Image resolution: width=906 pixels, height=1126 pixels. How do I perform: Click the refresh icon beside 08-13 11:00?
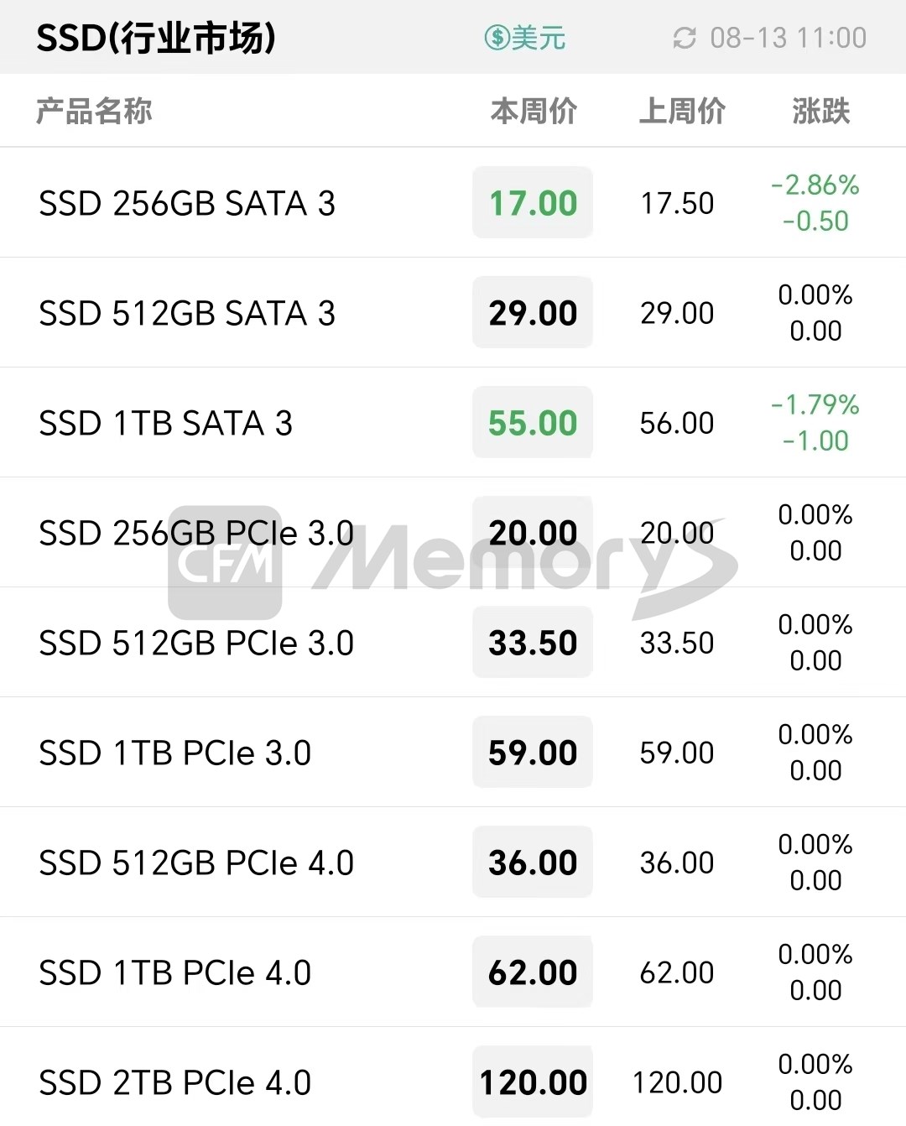pos(685,38)
